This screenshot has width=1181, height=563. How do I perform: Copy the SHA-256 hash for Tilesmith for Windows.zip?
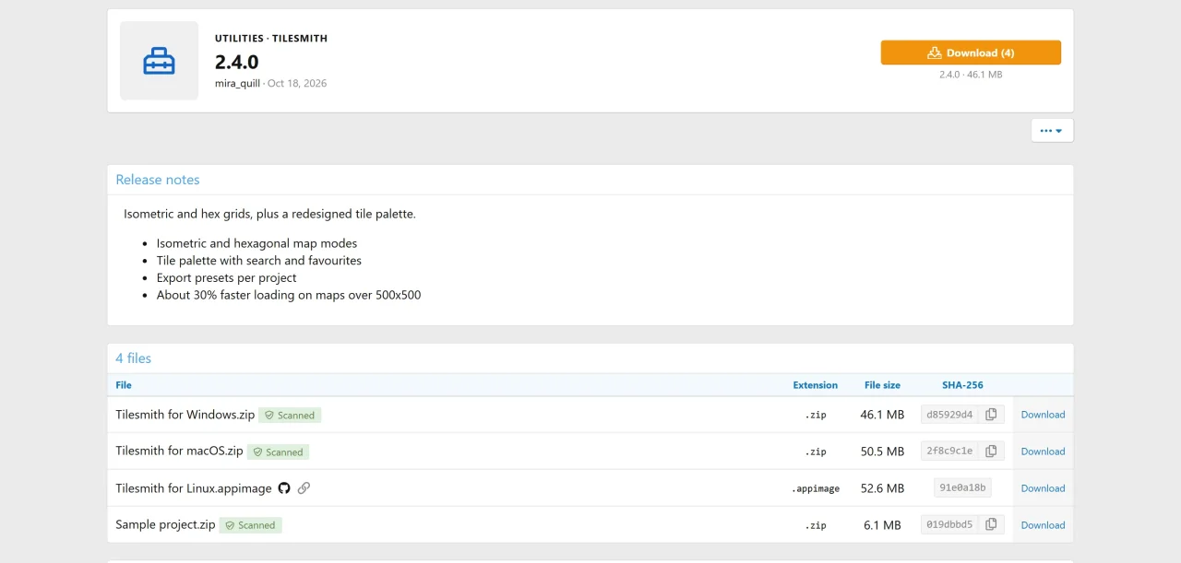click(x=991, y=415)
